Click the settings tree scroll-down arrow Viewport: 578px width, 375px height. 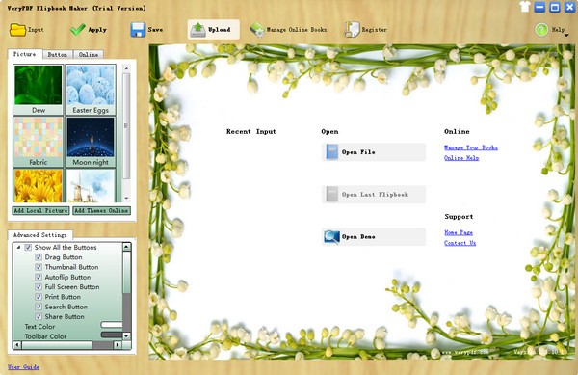[126, 335]
